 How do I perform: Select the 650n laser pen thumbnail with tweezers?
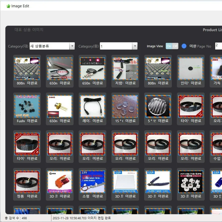point(60,69)
